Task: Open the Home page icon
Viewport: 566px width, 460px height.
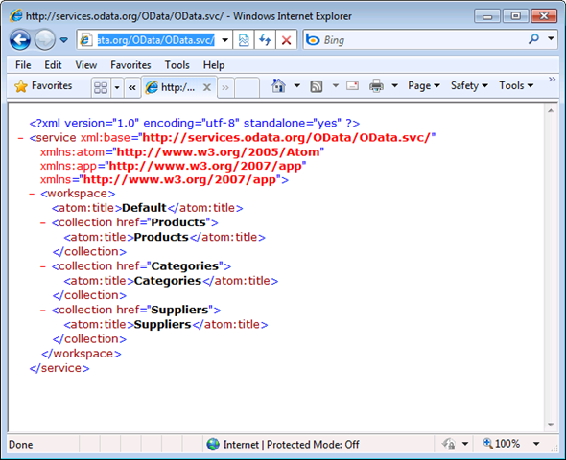Action: pyautogui.click(x=278, y=86)
